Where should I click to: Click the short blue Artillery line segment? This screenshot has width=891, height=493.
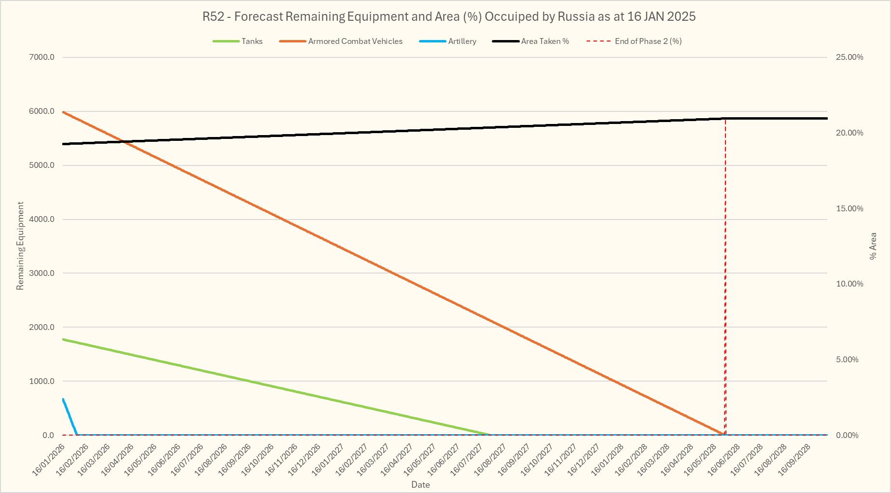point(70,416)
